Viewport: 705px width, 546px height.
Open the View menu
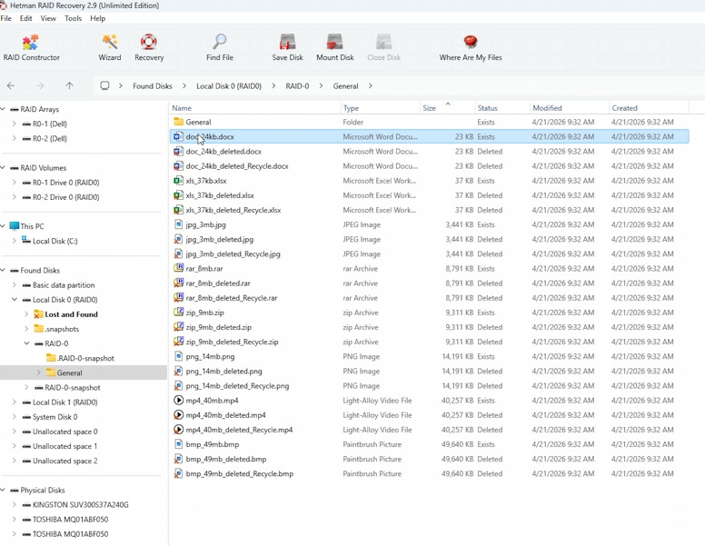(48, 18)
